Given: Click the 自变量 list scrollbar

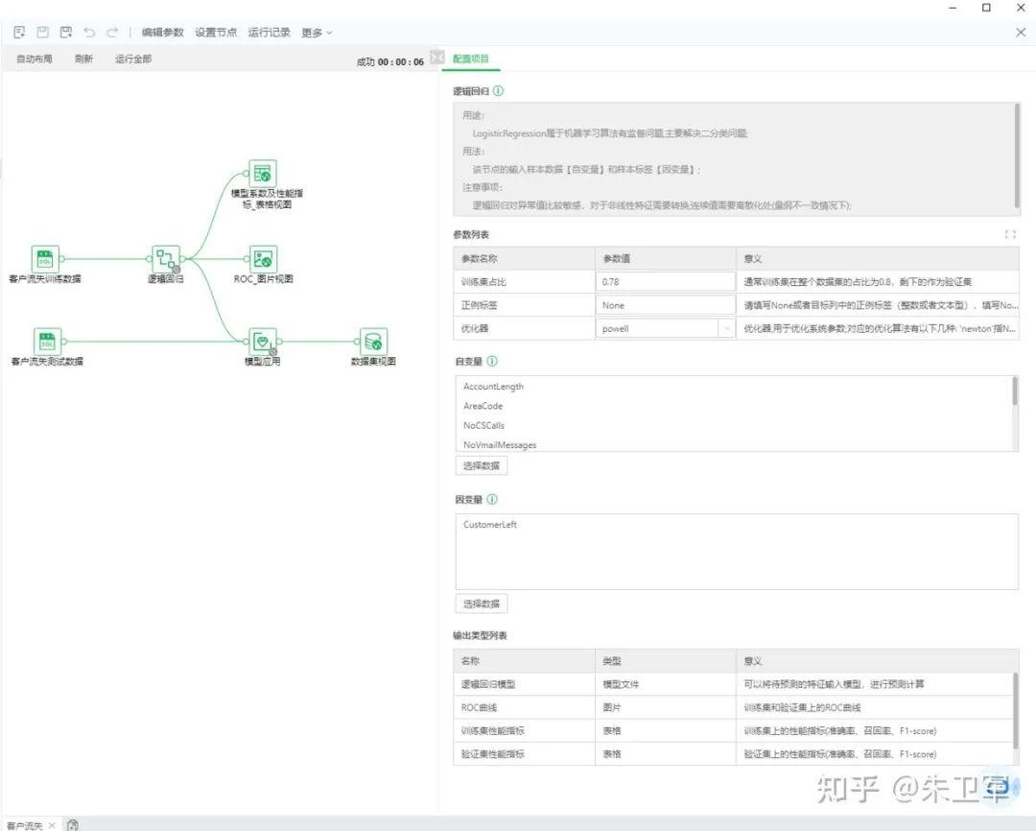Looking at the screenshot, I should click(x=1014, y=392).
